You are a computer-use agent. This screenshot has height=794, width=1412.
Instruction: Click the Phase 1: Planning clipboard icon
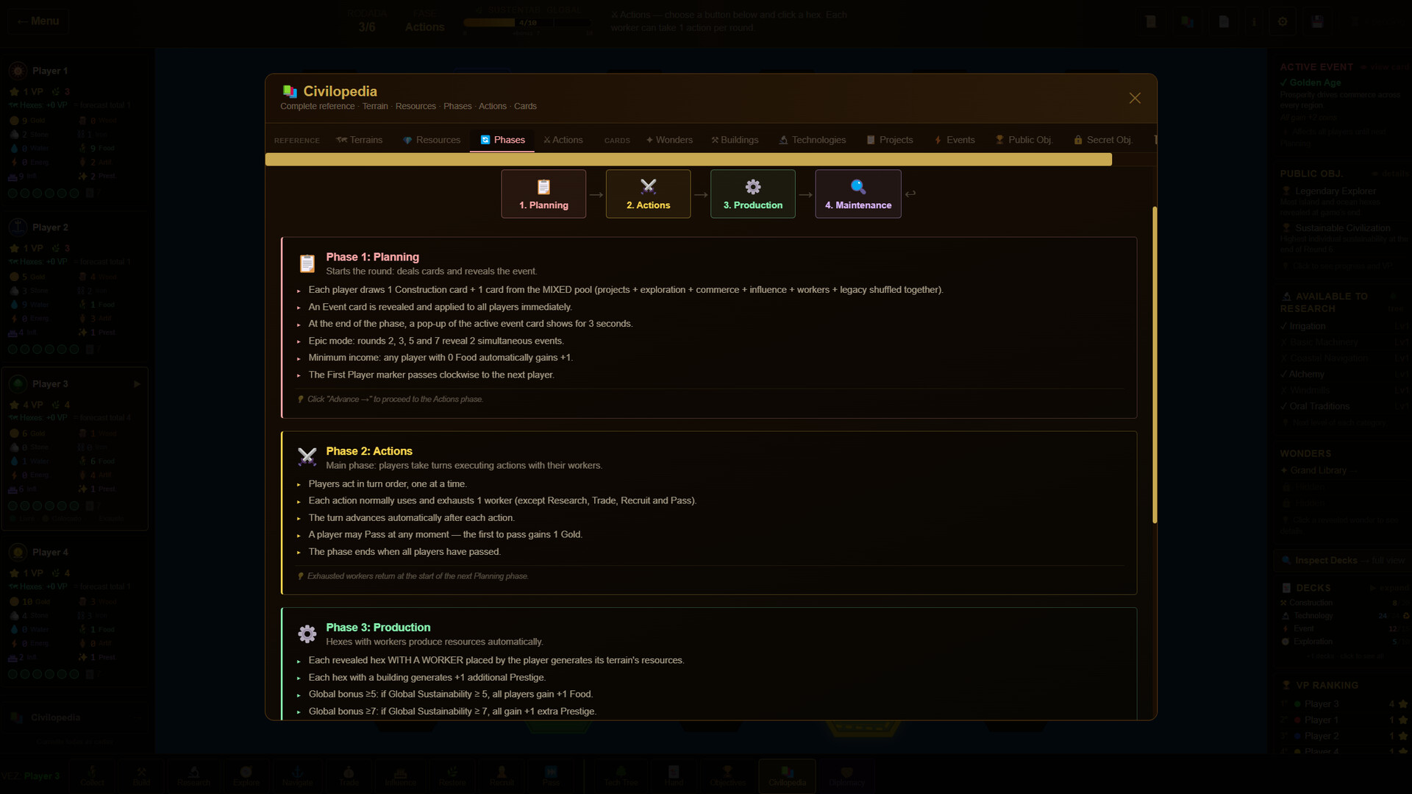[307, 263]
